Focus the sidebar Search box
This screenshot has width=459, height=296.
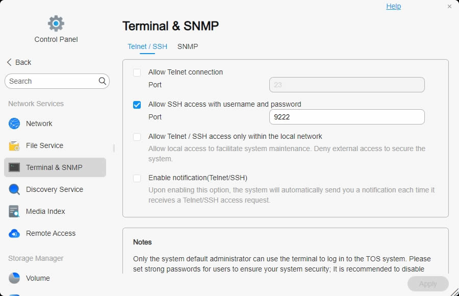coord(51,81)
